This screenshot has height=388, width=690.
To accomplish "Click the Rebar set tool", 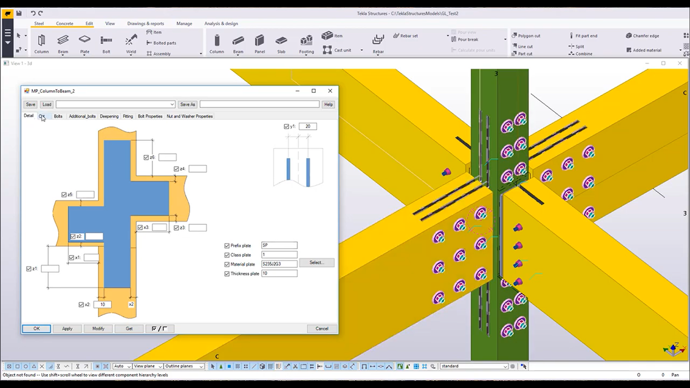I will [x=405, y=36].
